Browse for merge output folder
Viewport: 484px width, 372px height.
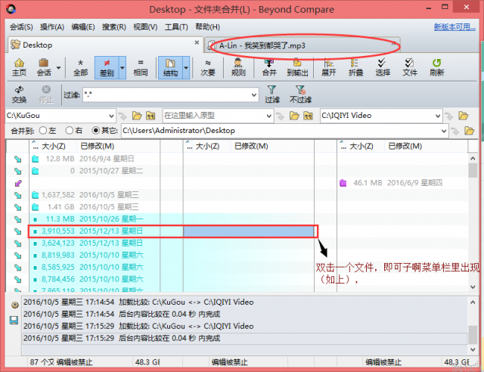click(469, 131)
